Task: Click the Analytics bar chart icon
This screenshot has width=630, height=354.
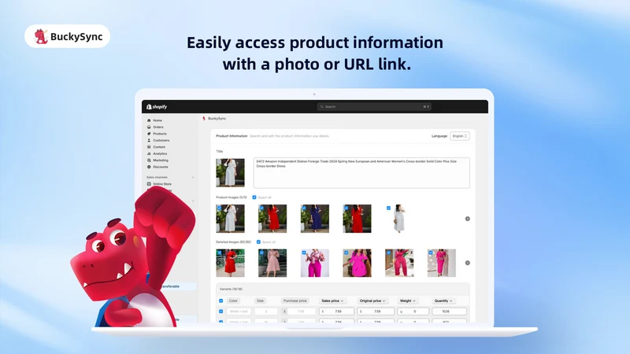Action: click(x=149, y=153)
